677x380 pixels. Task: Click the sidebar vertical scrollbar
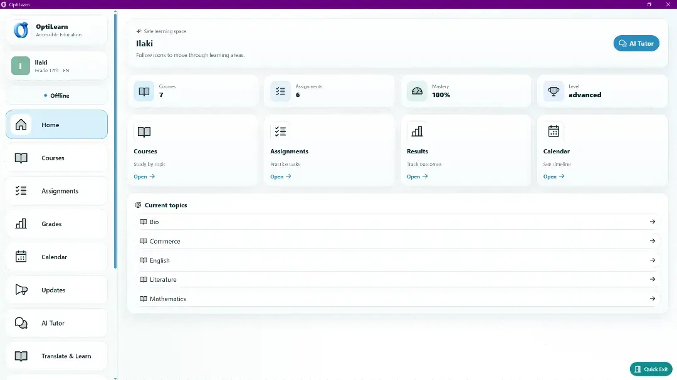coord(115,141)
